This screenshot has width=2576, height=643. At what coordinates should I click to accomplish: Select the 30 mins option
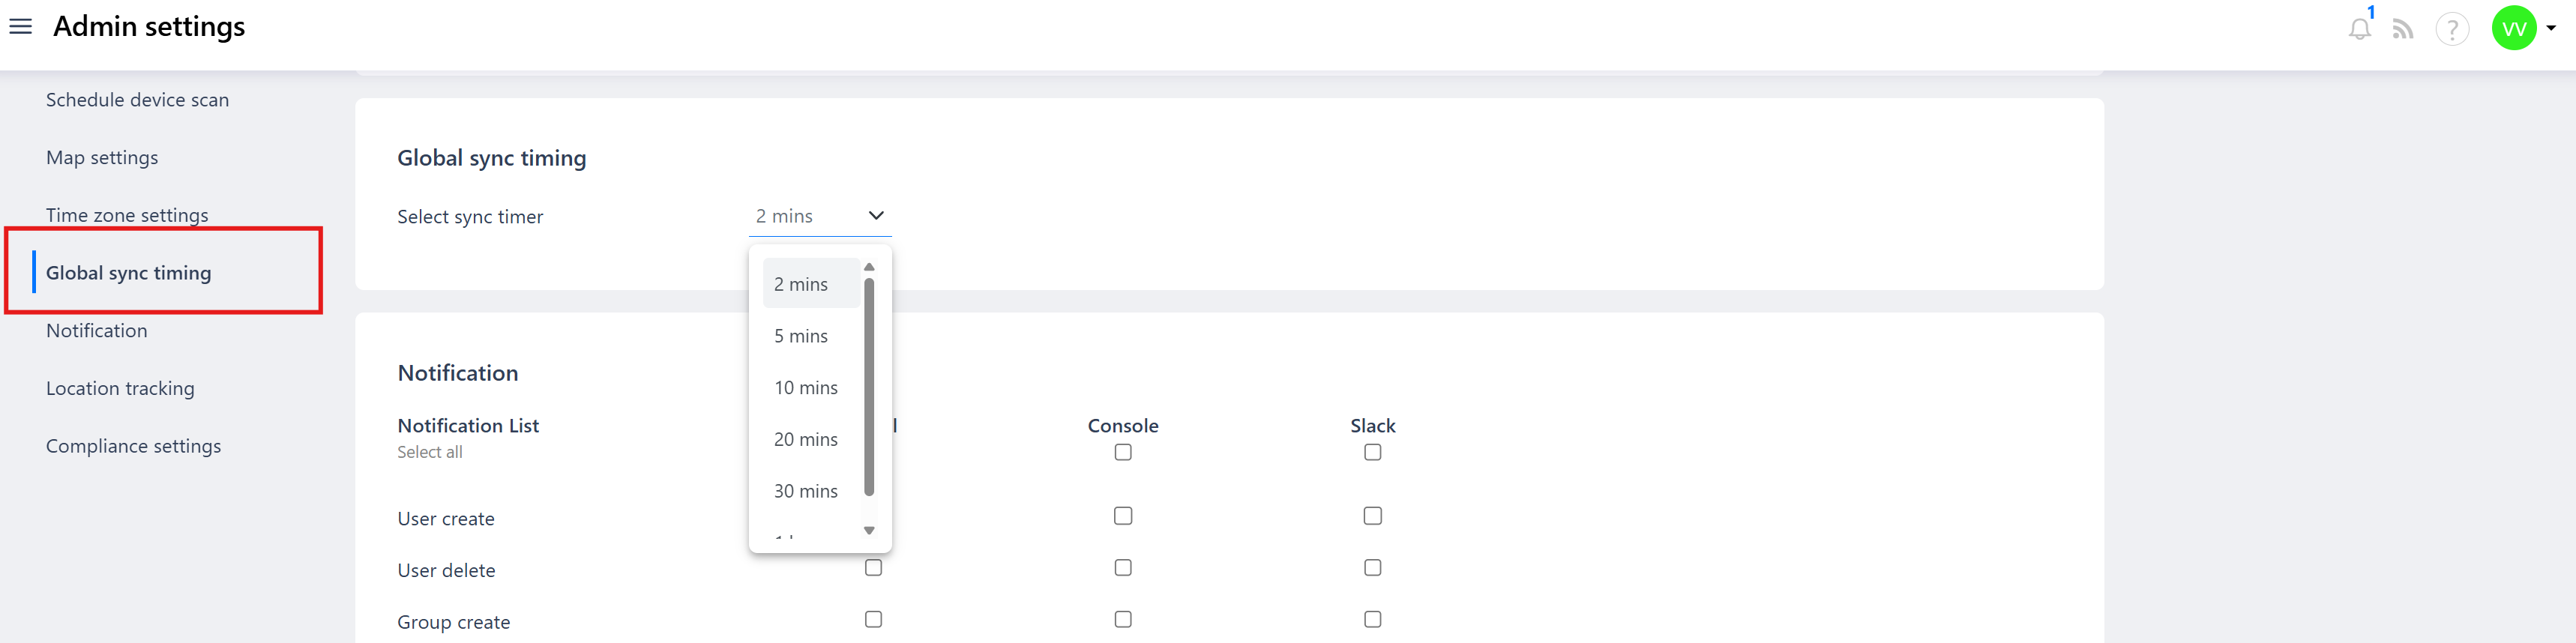805,491
